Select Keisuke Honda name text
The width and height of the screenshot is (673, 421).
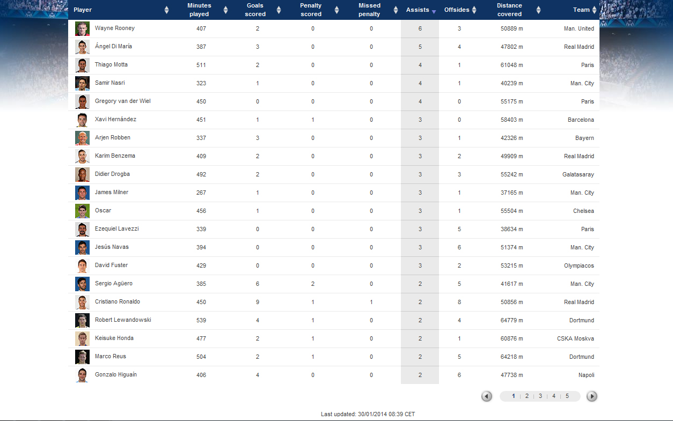coord(114,338)
